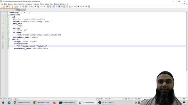Click the container_name: redisInstance line

click(x=31, y=48)
